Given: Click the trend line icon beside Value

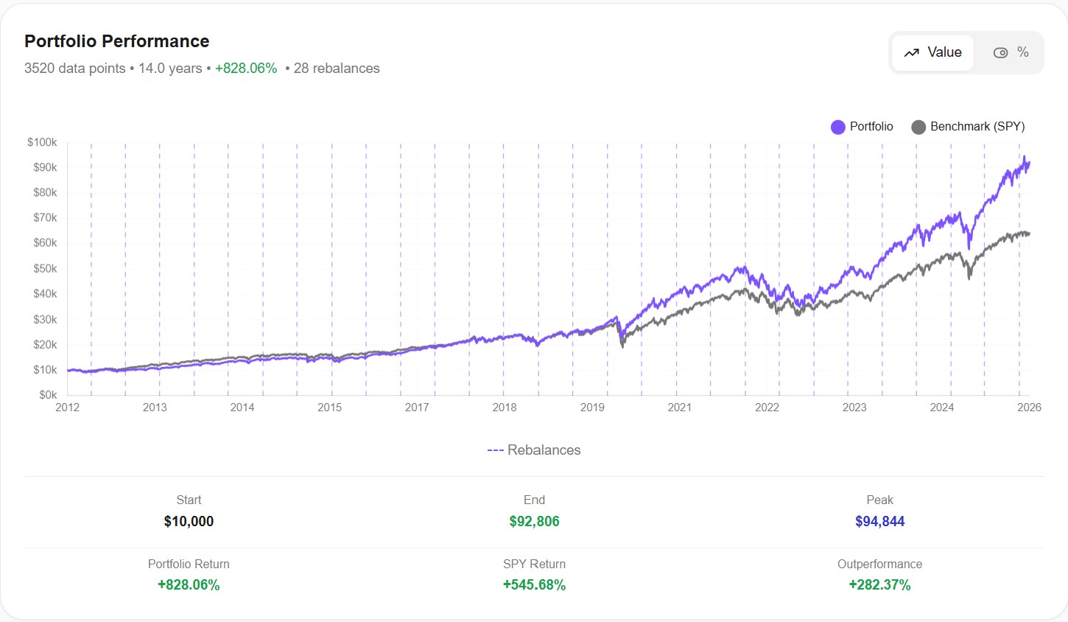Looking at the screenshot, I should coord(912,52).
